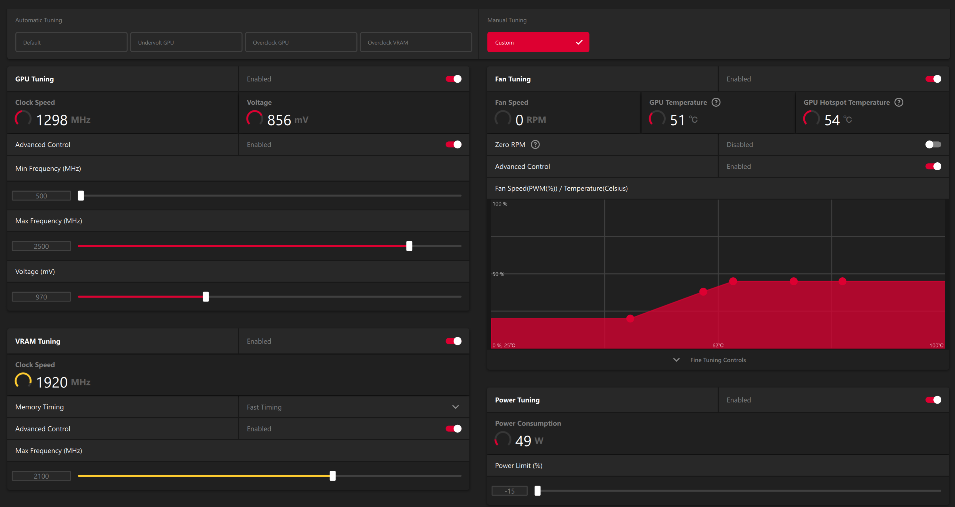
Task: Toggle VRAM Advanced Control switch
Action: (x=454, y=428)
